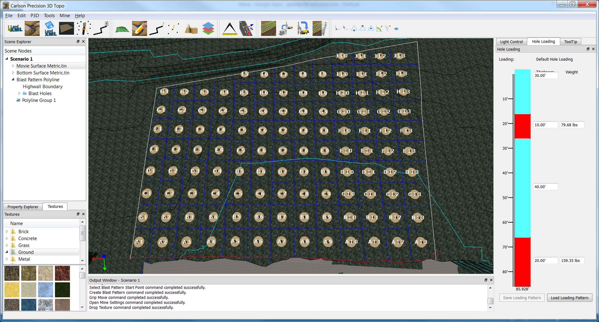Switch to the ToolTip tab
The width and height of the screenshot is (599, 322).
(x=571, y=42)
